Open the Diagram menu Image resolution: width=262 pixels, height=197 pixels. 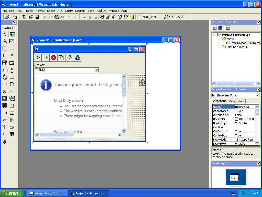80,11
